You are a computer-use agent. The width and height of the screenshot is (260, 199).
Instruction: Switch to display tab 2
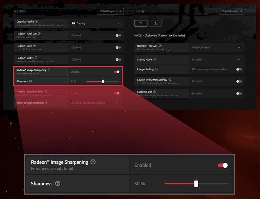tap(155, 23)
